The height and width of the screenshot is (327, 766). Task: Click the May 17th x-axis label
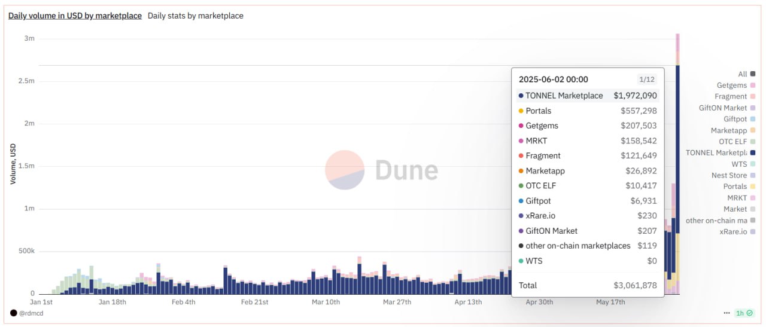coord(610,302)
